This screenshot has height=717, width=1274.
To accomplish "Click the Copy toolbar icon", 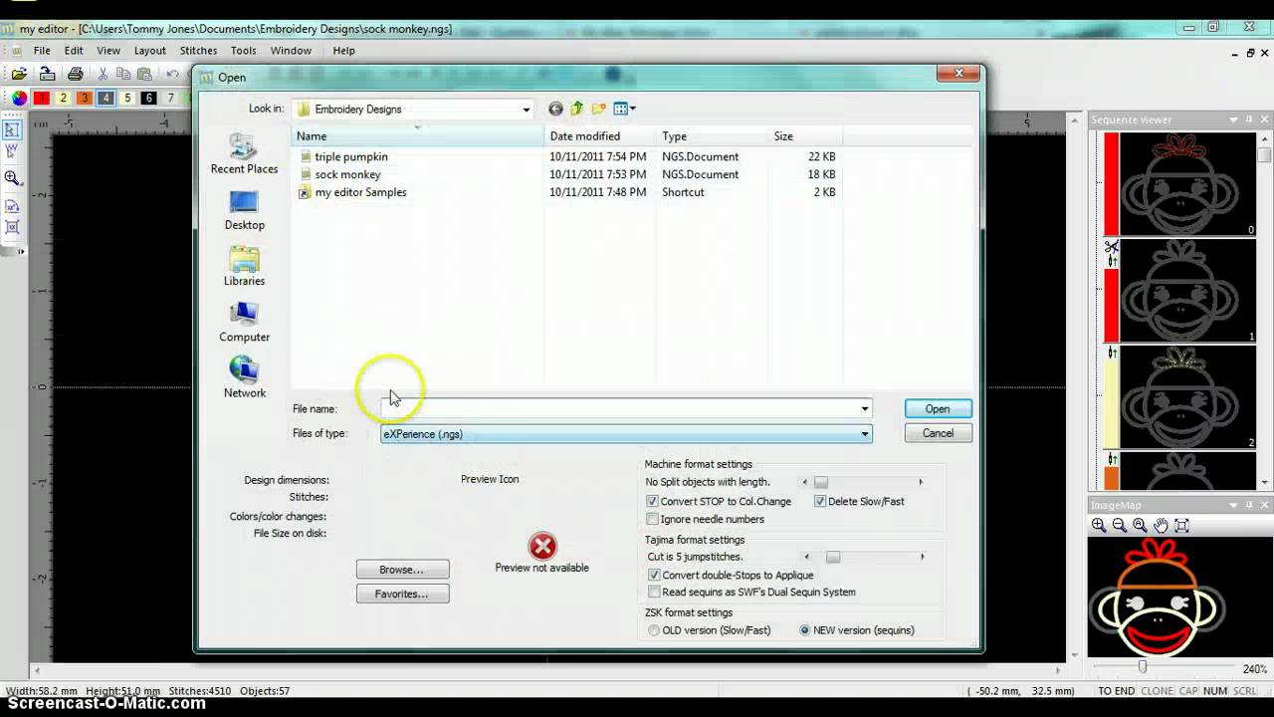I will (123, 74).
